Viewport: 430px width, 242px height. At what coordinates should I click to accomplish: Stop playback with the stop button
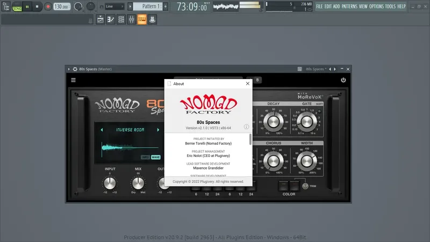coord(37,6)
